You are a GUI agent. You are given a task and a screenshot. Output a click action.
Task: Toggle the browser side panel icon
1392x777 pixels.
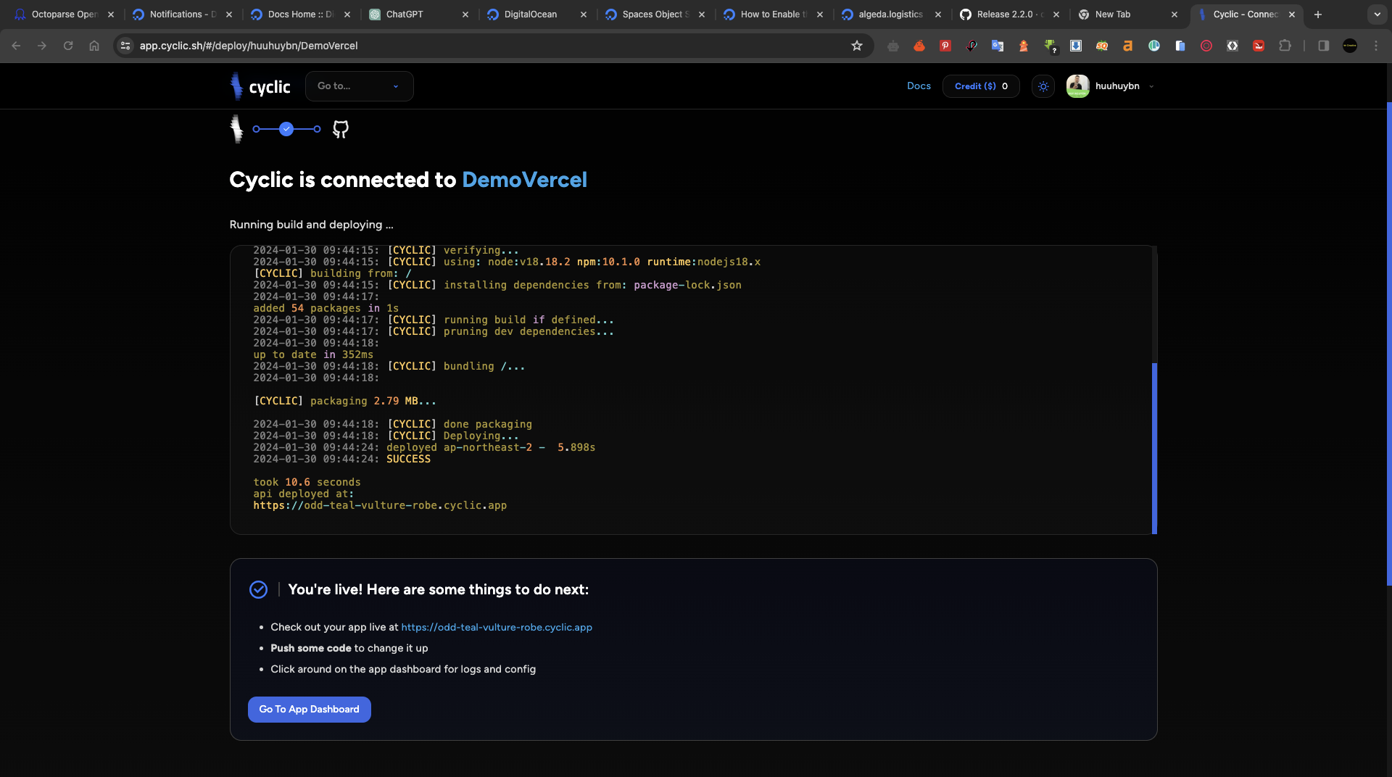[1324, 46]
